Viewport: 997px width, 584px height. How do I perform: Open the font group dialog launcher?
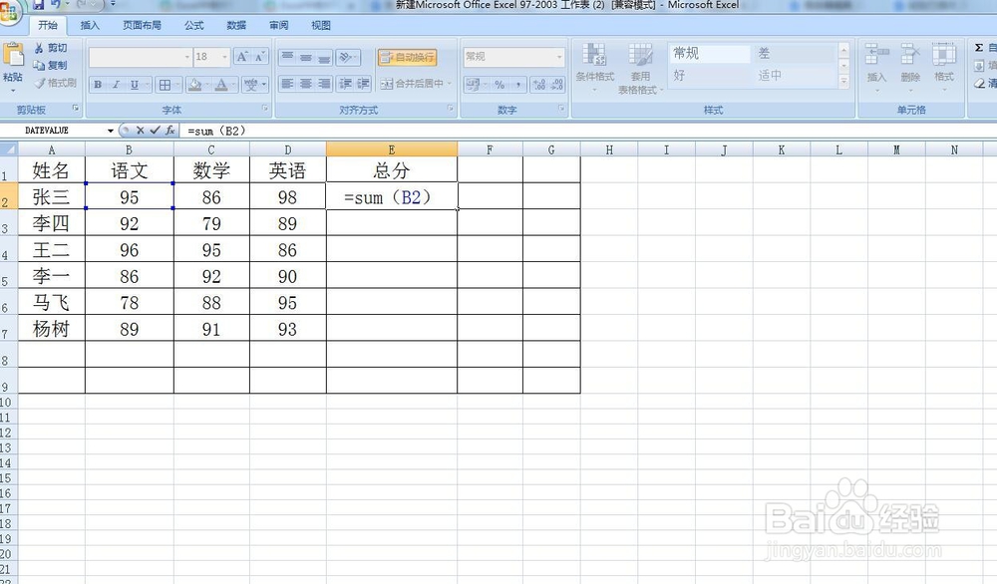(x=266, y=109)
